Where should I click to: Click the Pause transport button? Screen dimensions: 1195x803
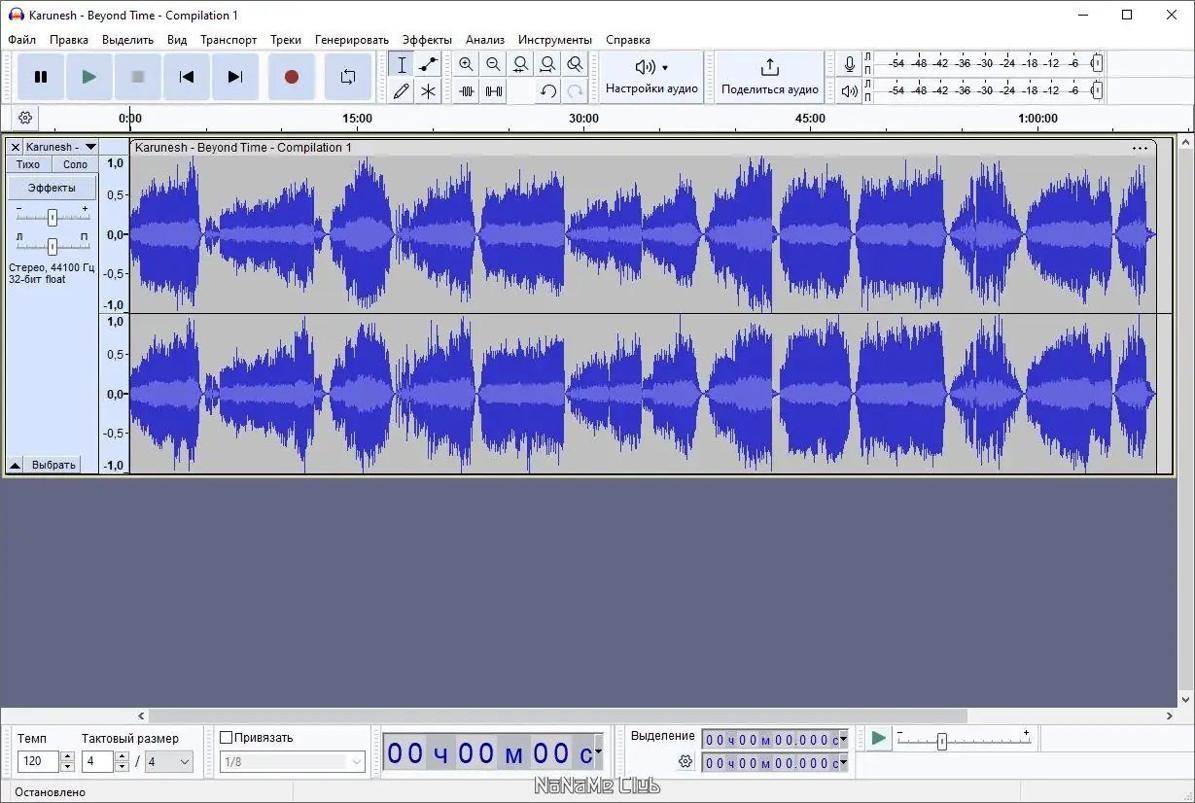click(x=41, y=77)
